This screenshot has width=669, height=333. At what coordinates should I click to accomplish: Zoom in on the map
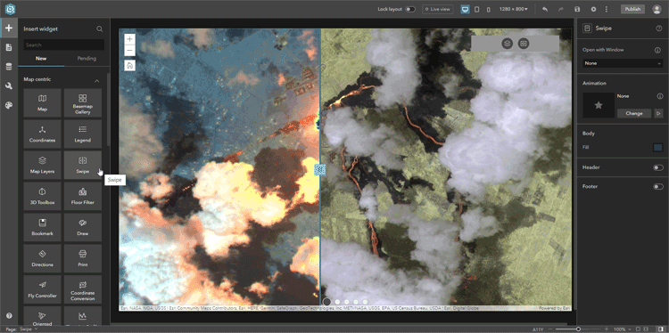pos(130,39)
